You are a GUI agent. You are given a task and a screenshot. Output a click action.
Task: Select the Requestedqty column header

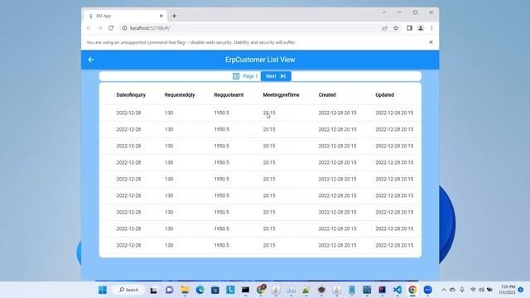[180, 95]
